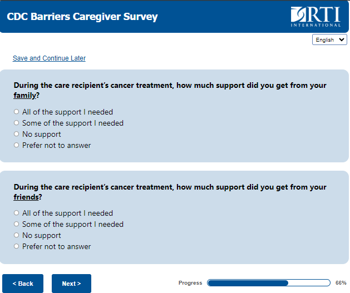This screenshot has width=350, height=293.
Task: Click the Progress label text
Action: coord(190,283)
